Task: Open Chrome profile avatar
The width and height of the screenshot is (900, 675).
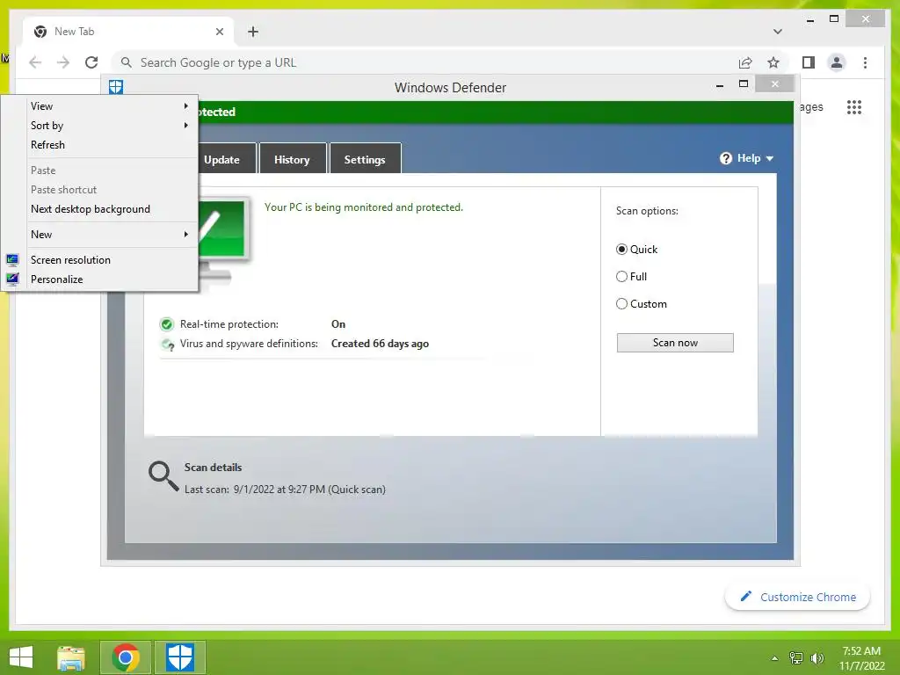Action: tap(837, 62)
